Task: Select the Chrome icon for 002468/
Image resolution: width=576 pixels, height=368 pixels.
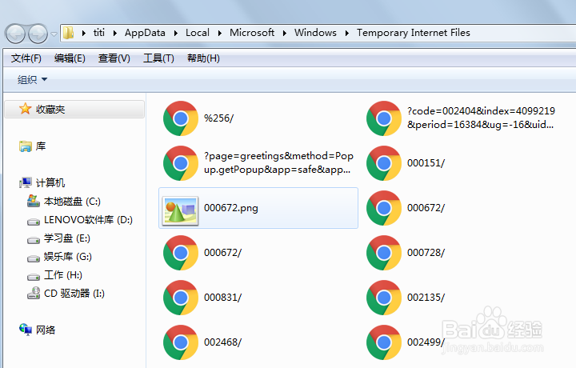Action: point(181,342)
